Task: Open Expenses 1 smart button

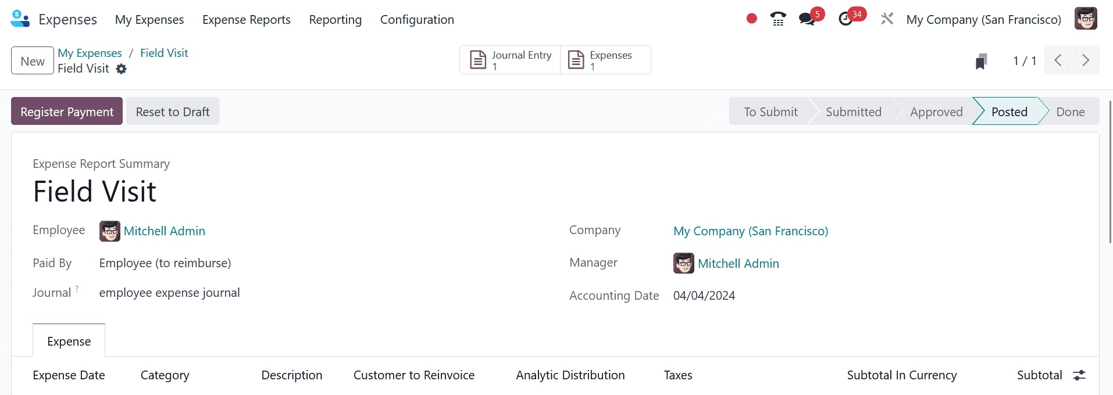Action: pos(605,60)
